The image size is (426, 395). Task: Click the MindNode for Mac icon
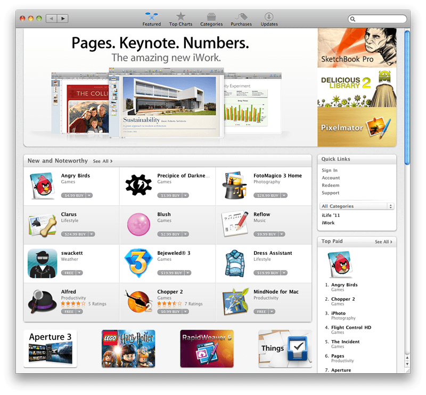235,302
